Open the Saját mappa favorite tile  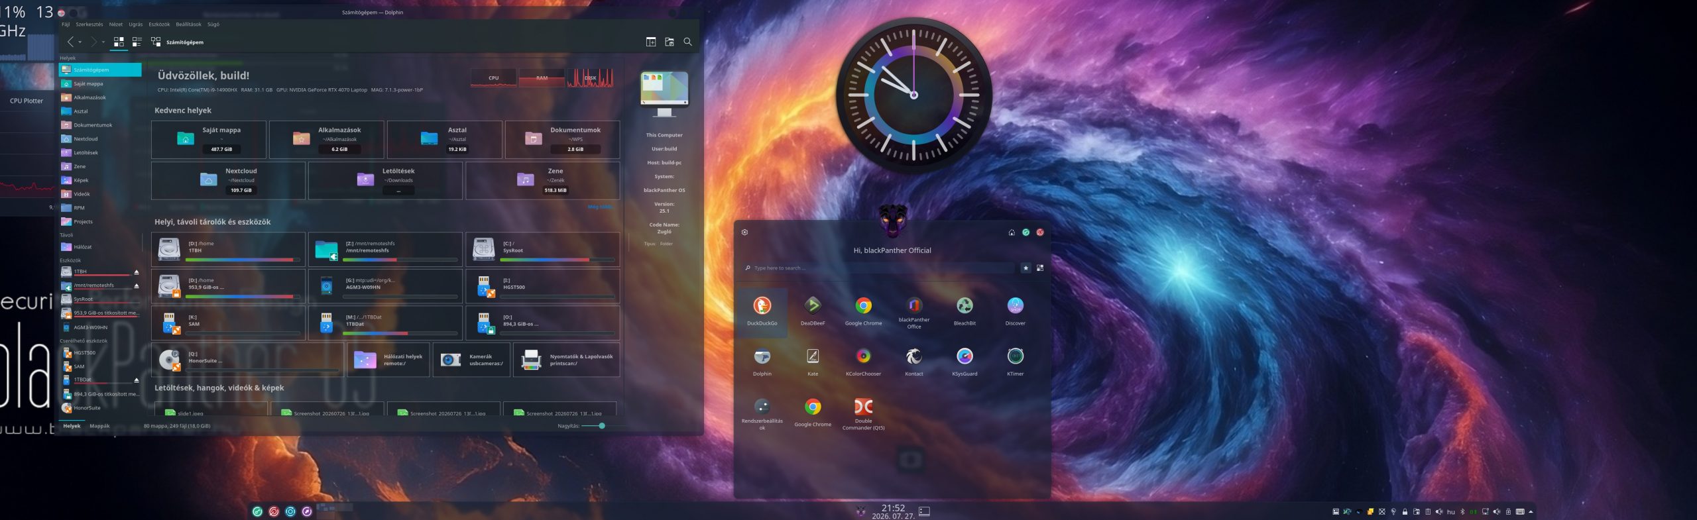click(209, 139)
